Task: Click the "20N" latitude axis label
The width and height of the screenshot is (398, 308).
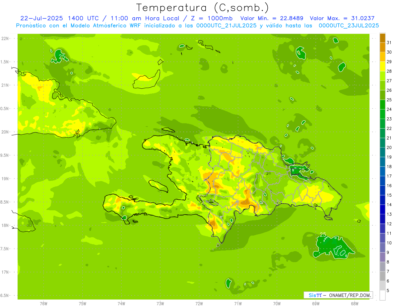Action: (x=5, y=132)
